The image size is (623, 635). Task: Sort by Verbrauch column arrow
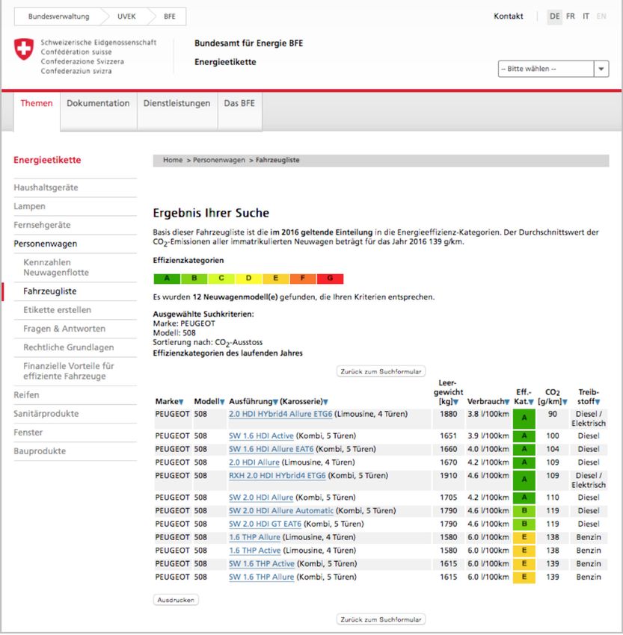506,402
